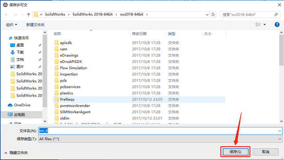Open 保存类型 All files dropdown
The height and width of the screenshot is (160, 284).
(x=160, y=139)
